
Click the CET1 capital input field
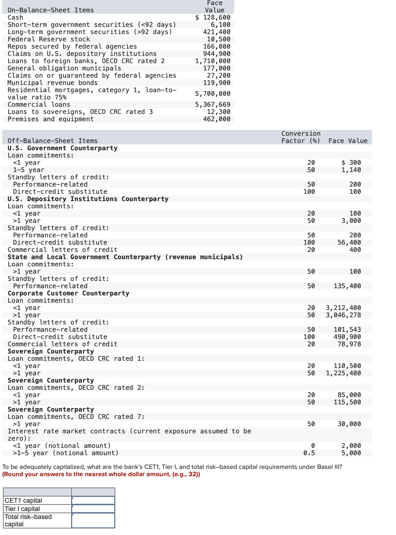92,500
